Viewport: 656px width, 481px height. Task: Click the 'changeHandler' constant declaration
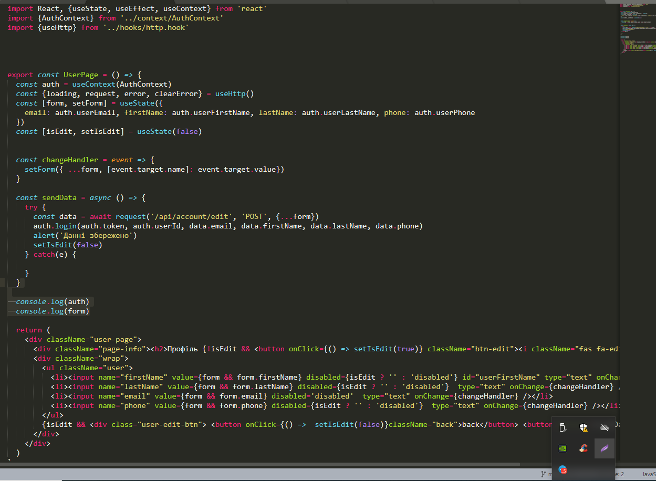pos(70,160)
